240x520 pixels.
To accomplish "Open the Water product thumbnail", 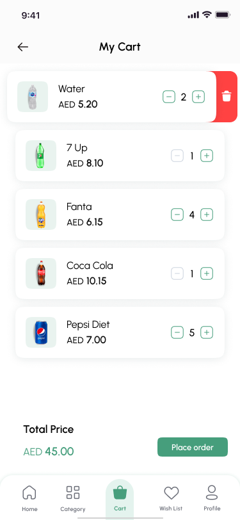I will (33, 97).
